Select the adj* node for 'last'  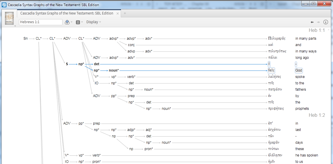pyautogui.click(x=149, y=130)
